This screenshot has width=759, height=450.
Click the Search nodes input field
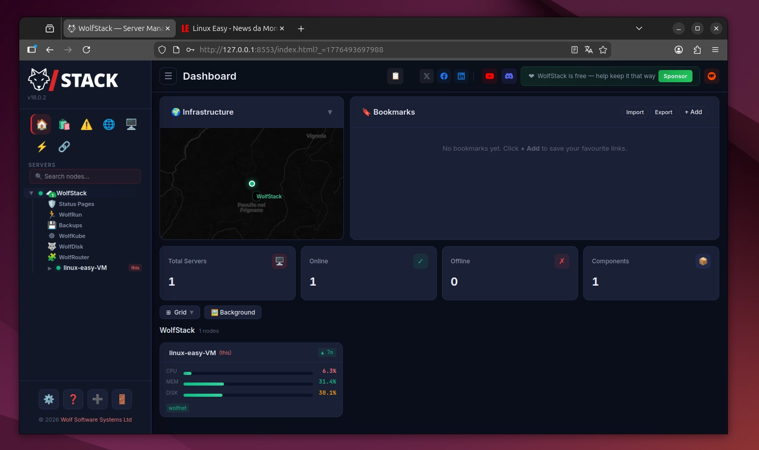85,177
